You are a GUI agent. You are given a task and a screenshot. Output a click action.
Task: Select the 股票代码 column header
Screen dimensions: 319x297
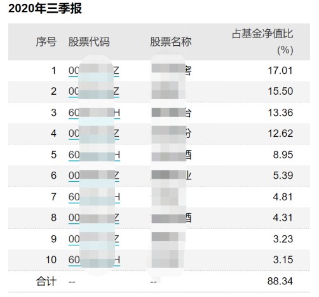[89, 41]
